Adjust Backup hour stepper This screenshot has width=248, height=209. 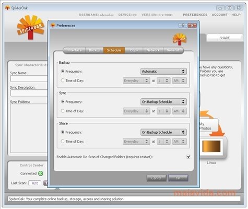(163, 80)
